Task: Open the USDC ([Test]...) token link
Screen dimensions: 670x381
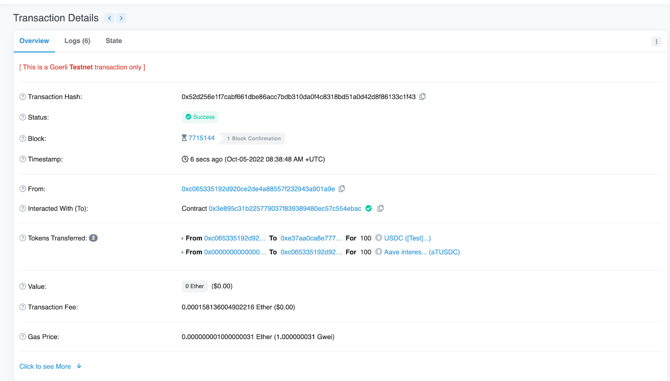Action: click(x=407, y=238)
